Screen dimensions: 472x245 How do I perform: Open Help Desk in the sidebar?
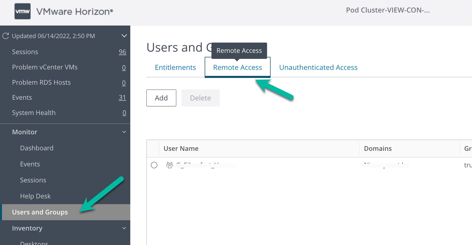(35, 196)
